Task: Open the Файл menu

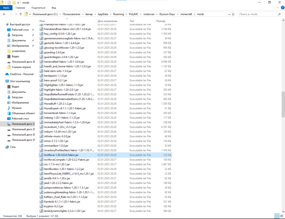Action: [x=6, y=8]
